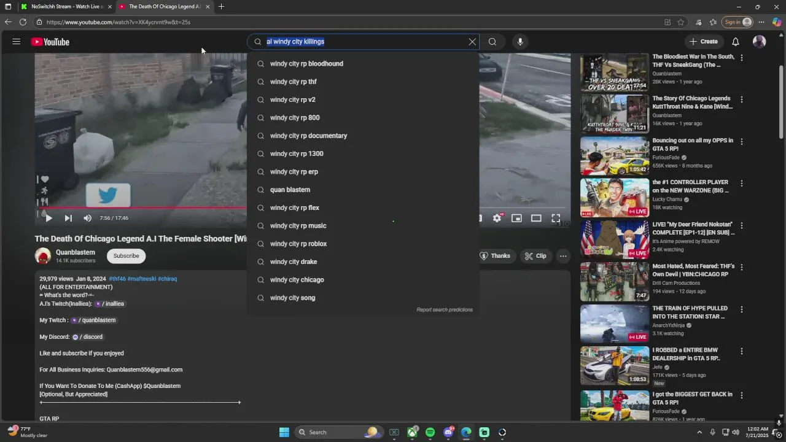Switch to the NoSwitchh Stream browser tab
The image size is (786, 442).
tap(65, 7)
